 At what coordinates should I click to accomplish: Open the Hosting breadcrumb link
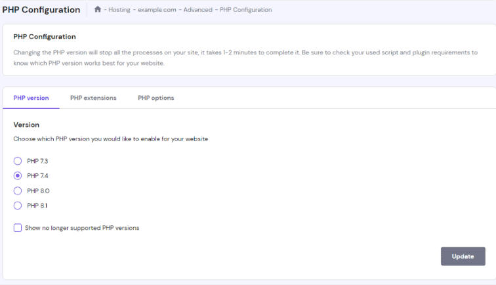pyautogui.click(x=119, y=10)
